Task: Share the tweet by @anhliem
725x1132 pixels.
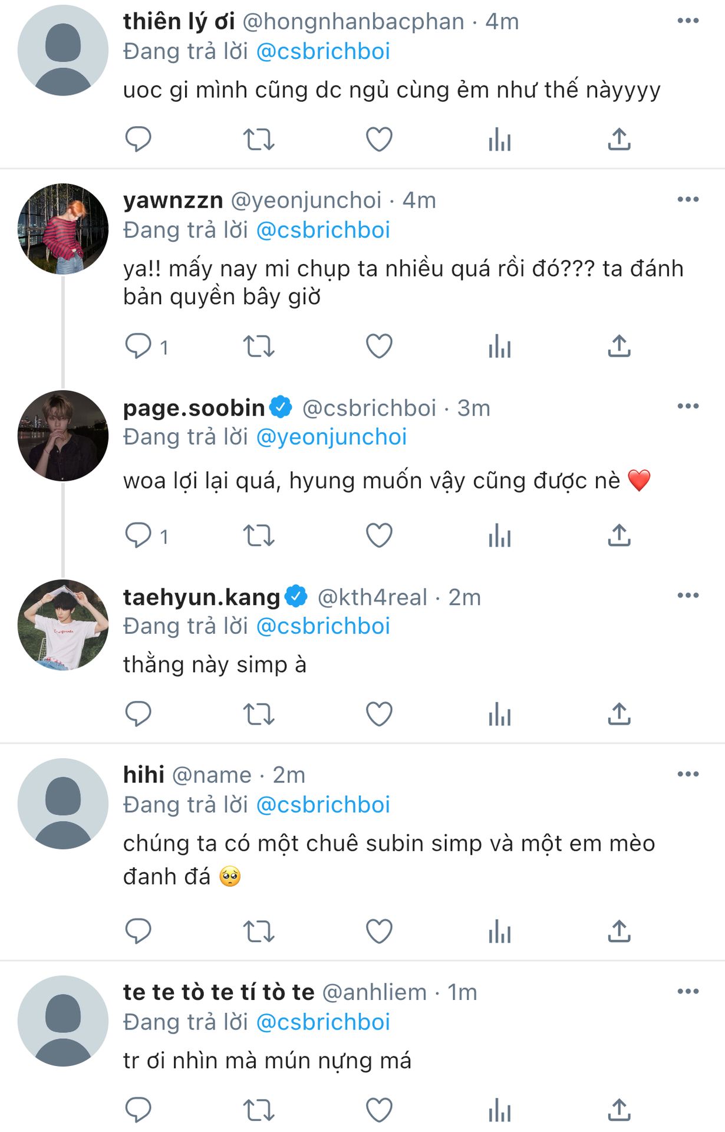Action: coord(619,1110)
